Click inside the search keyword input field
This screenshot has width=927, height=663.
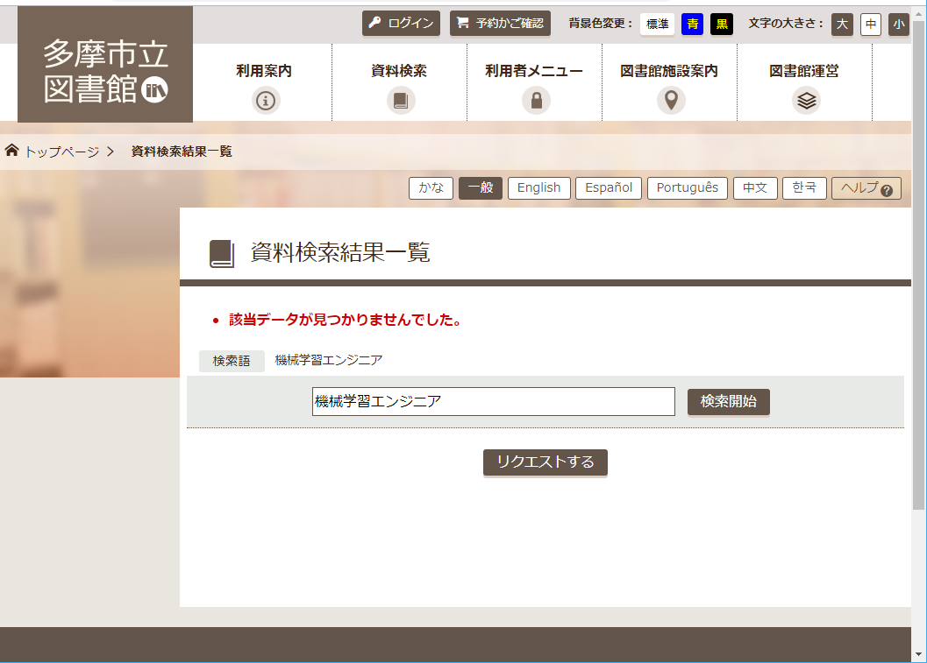pyautogui.click(x=493, y=401)
